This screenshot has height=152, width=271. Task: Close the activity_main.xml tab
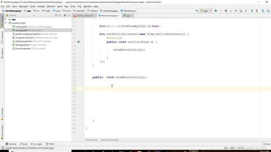point(95,16)
